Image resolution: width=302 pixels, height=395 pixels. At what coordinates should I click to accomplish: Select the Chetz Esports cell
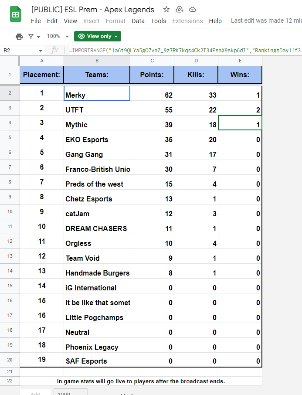pyautogui.click(x=97, y=197)
